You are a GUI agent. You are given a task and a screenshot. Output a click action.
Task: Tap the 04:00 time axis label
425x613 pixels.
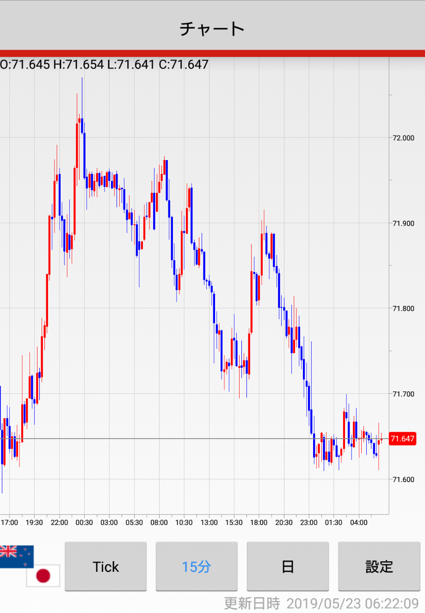359,522
